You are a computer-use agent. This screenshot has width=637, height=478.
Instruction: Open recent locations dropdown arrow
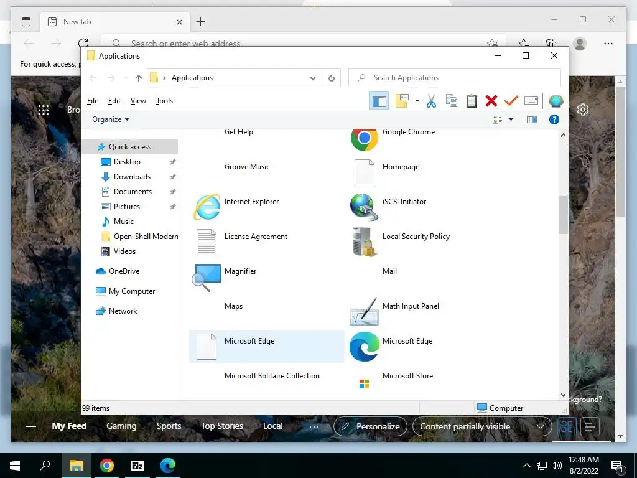pos(126,78)
